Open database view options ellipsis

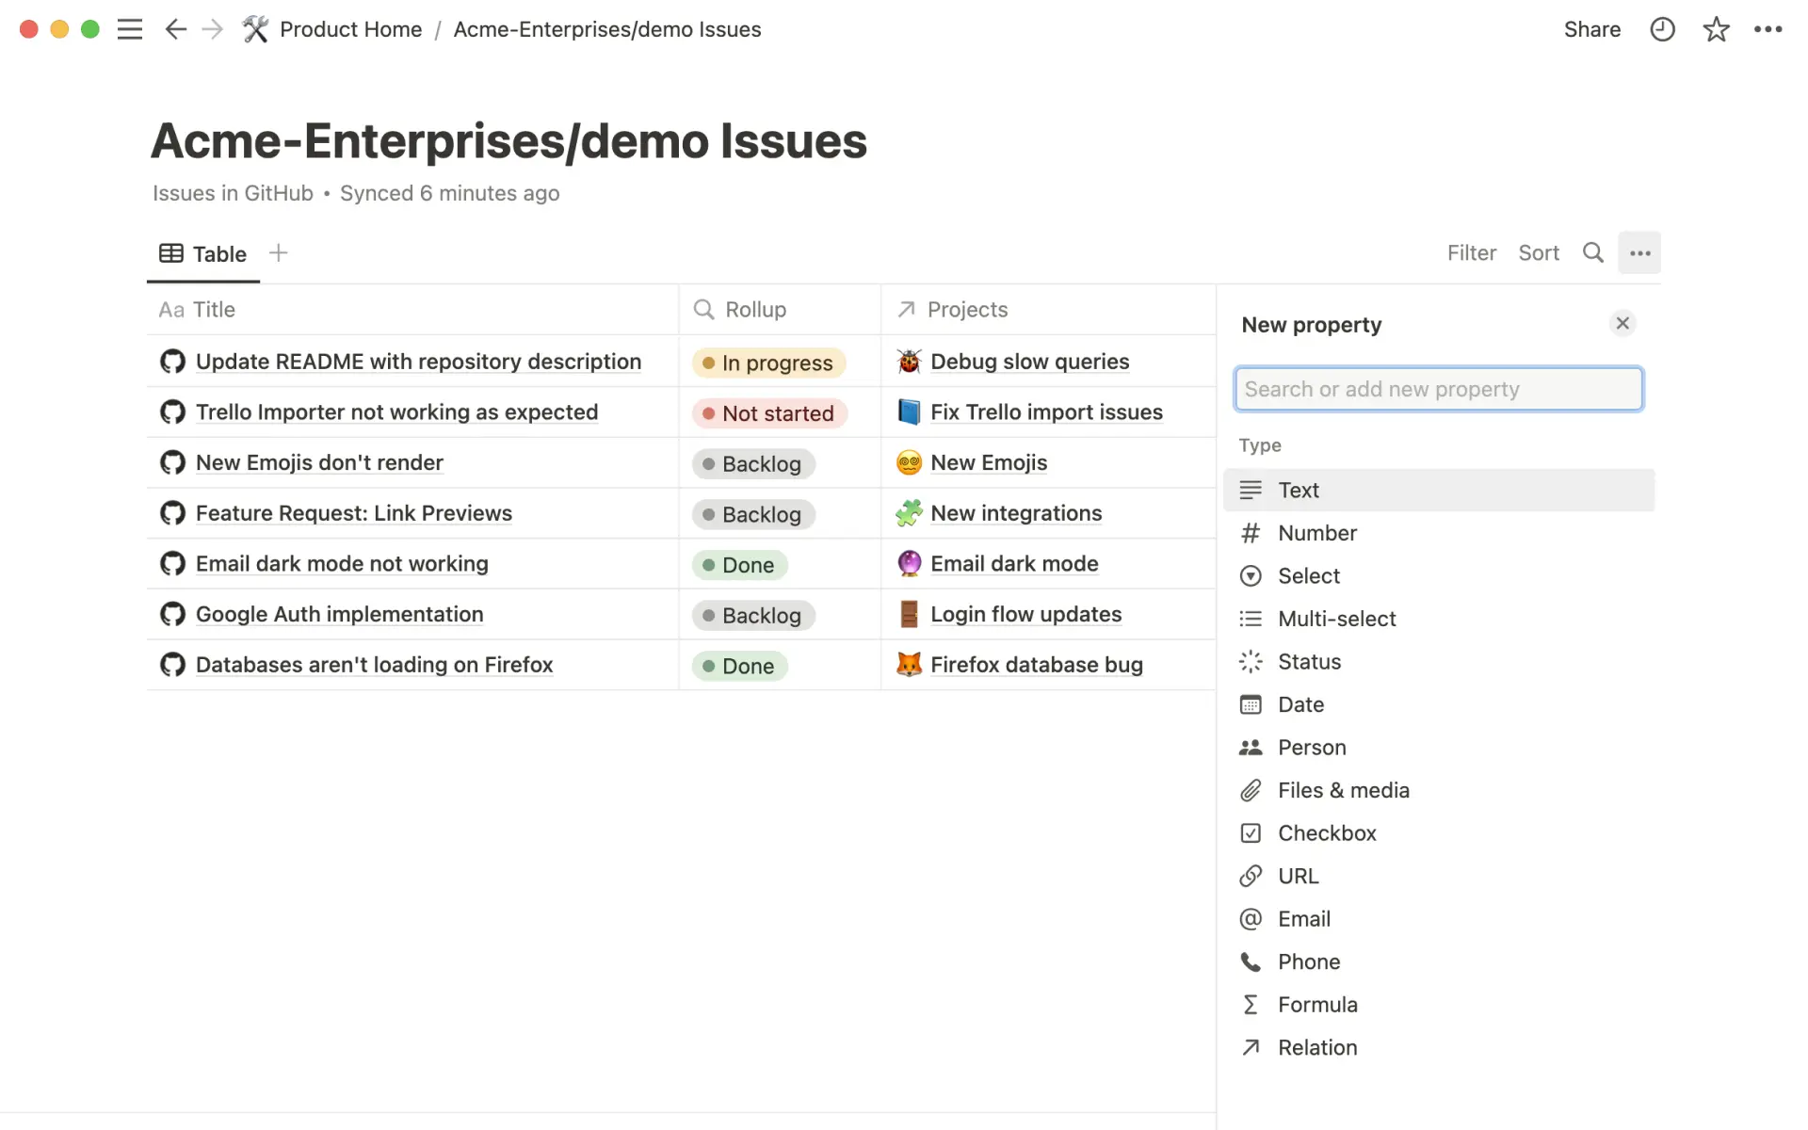(x=1639, y=252)
